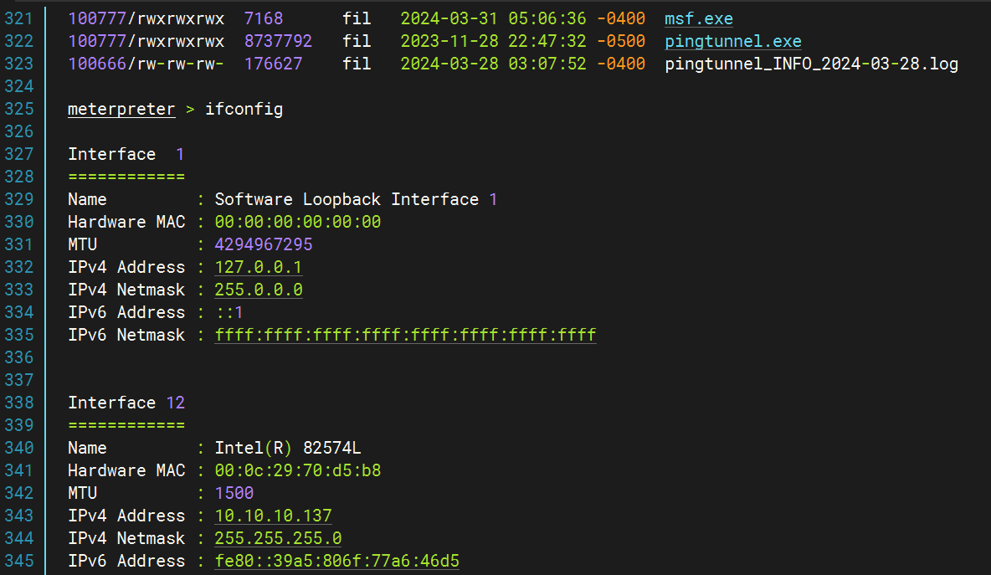Click the file size 8737792

[x=279, y=41]
